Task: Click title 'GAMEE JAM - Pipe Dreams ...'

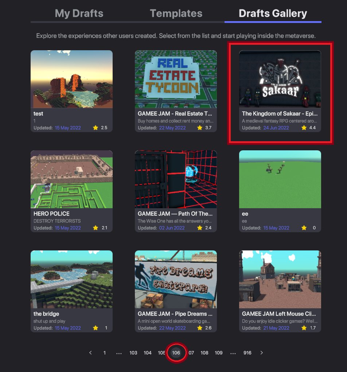Action: coord(175,314)
